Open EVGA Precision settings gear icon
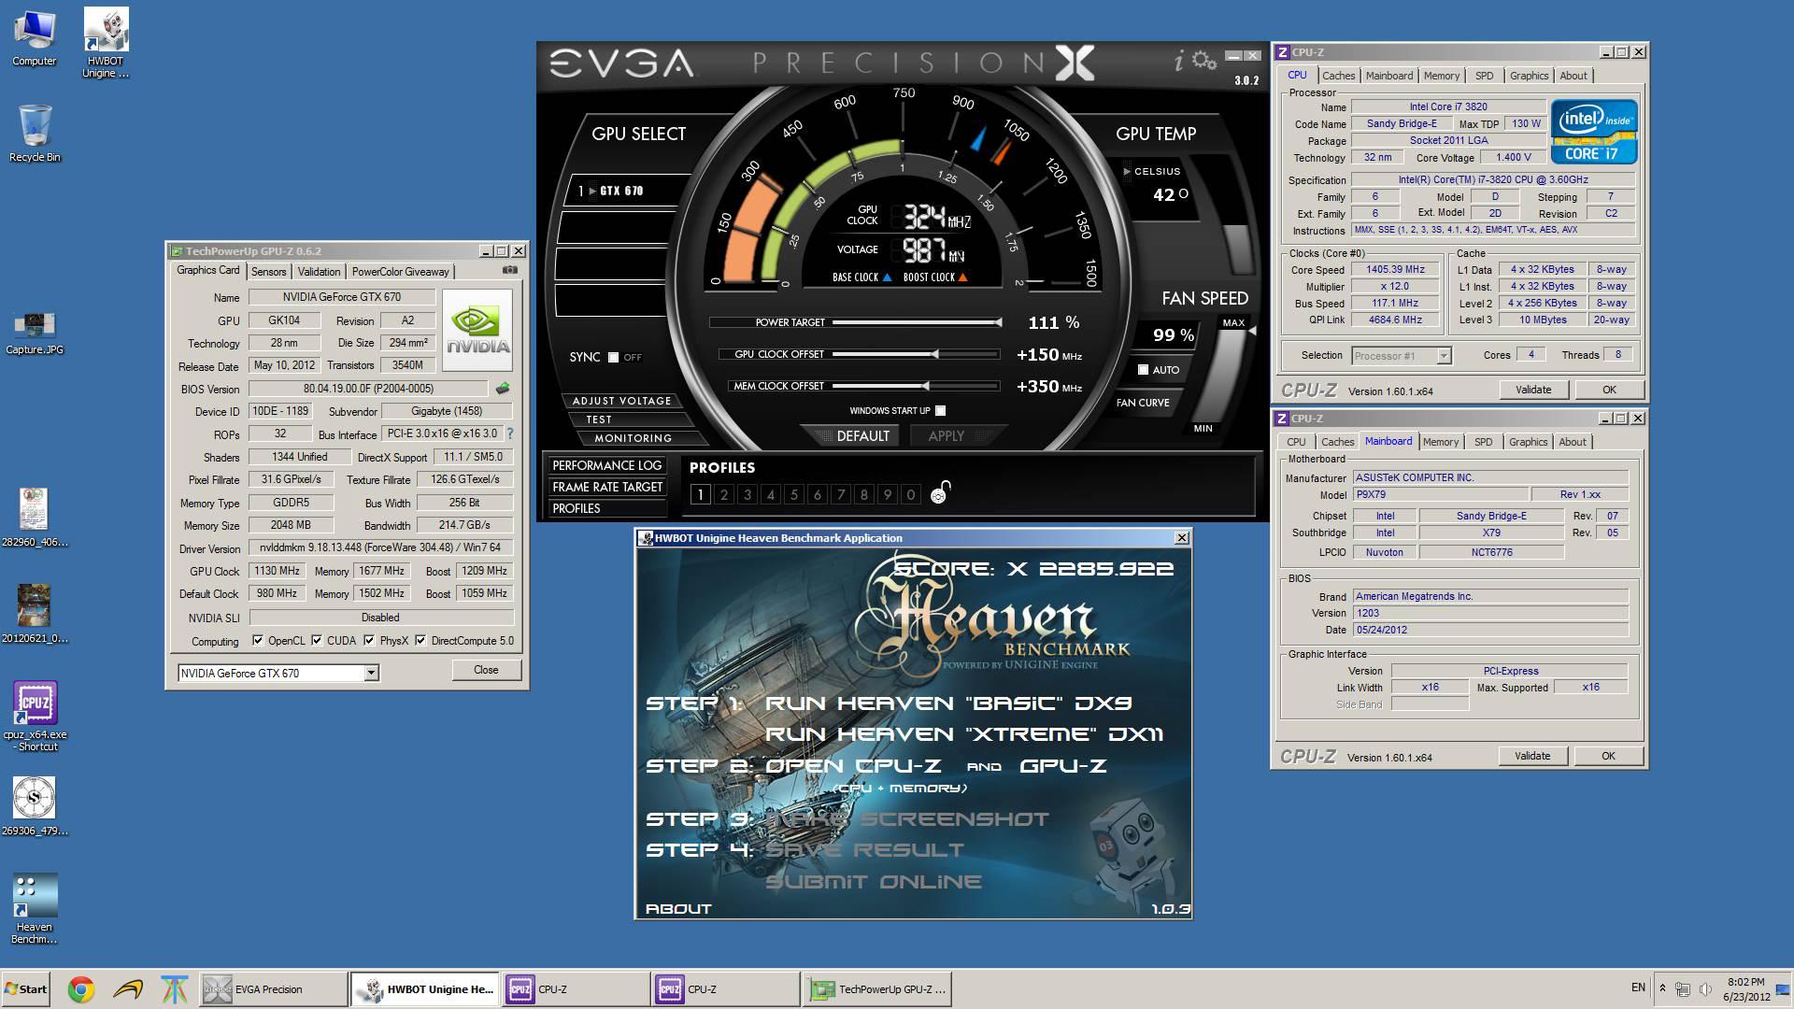Viewport: 1794px width, 1009px height. click(1204, 61)
